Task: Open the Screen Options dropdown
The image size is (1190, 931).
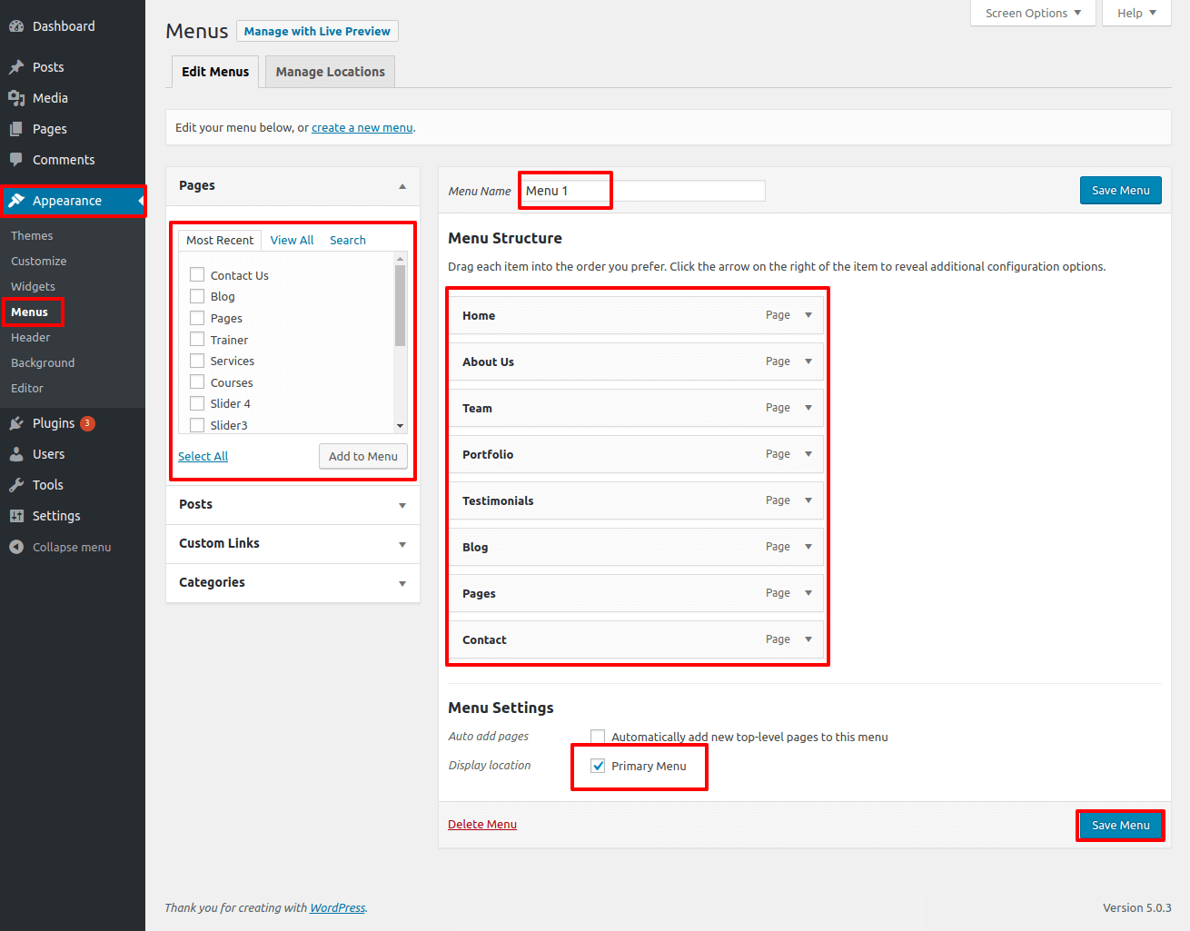Action: tap(1032, 13)
